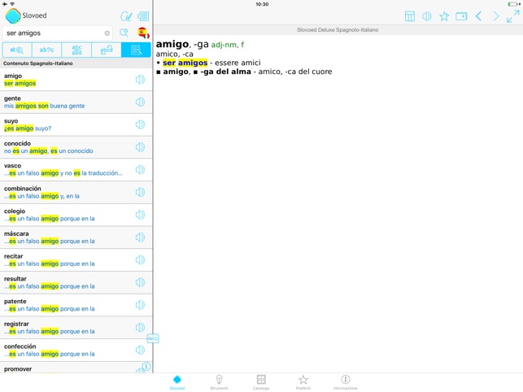
Task: Switch to the Catalogo tab
Action: [261, 382]
